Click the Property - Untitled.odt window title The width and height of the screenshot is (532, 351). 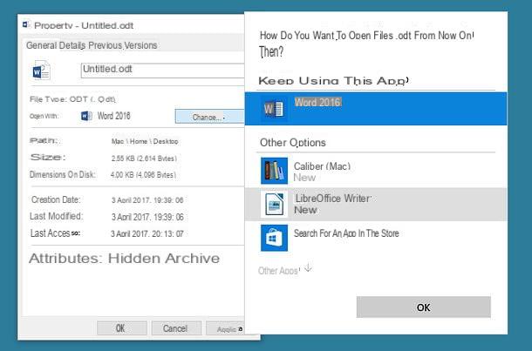(x=84, y=25)
